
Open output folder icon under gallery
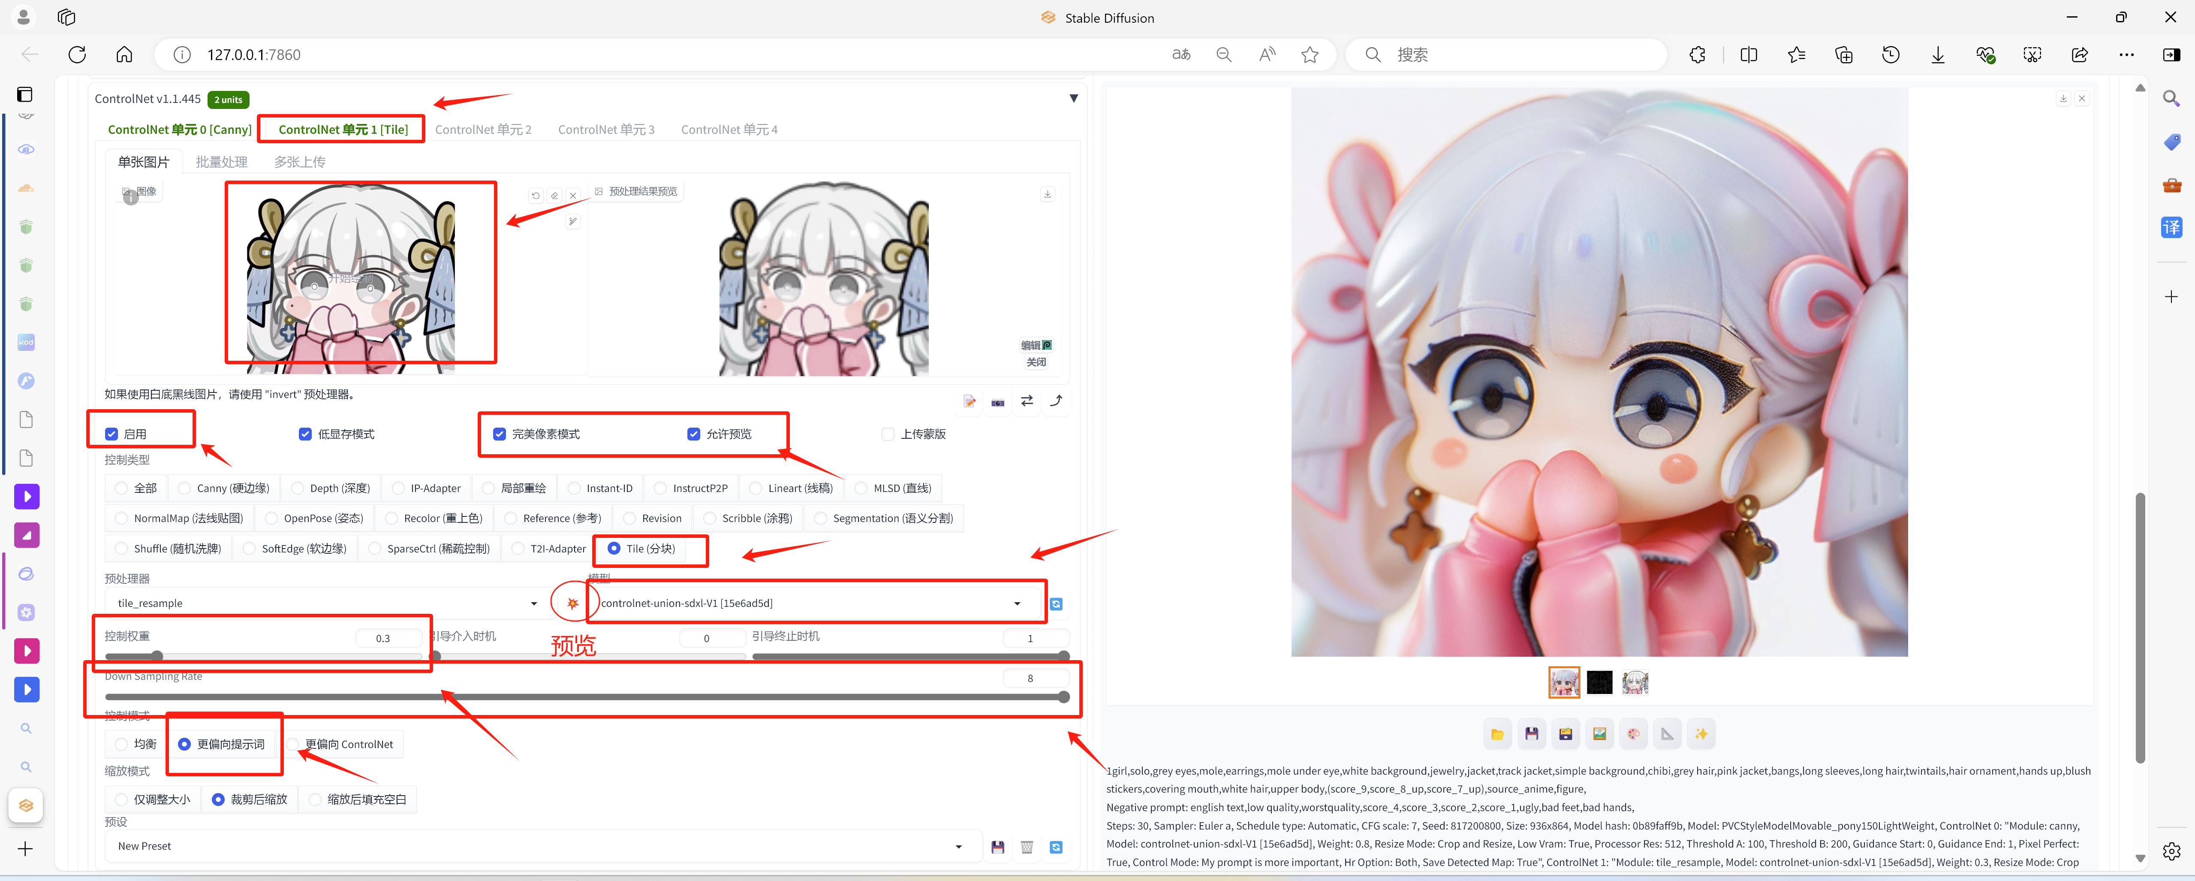tap(1497, 733)
